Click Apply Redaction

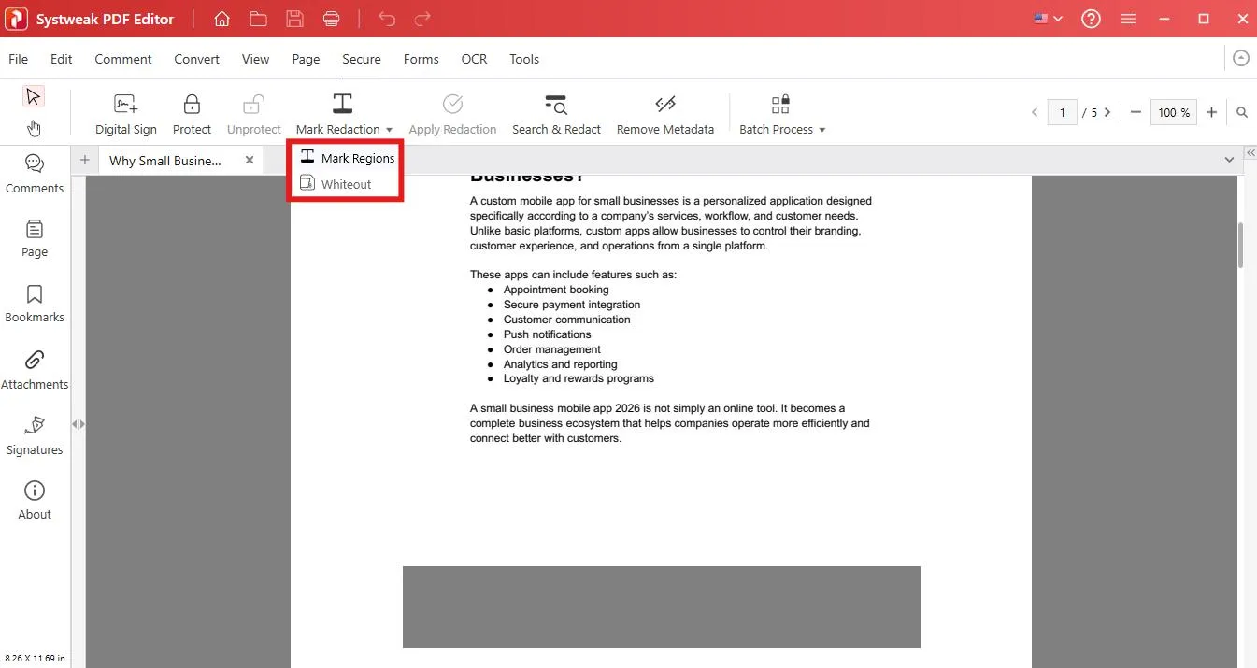point(452,115)
